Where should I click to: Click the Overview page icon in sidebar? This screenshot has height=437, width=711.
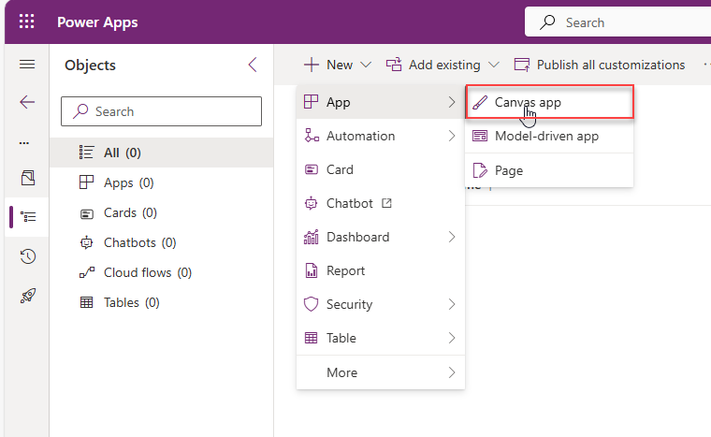click(x=28, y=178)
